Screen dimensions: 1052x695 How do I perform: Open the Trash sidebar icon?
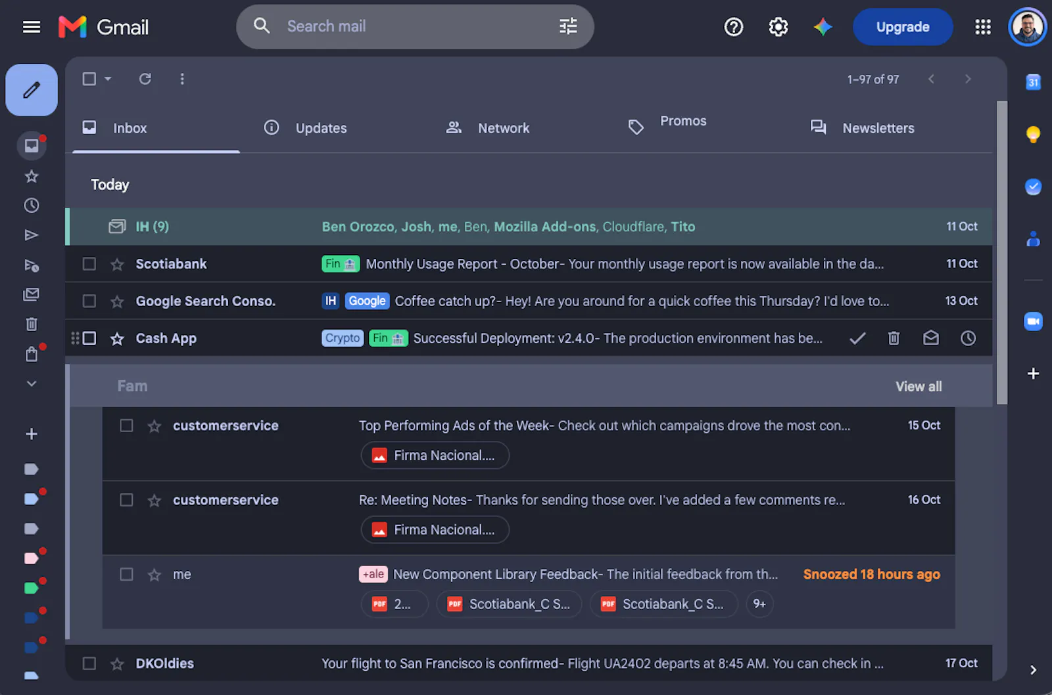pos(32,324)
